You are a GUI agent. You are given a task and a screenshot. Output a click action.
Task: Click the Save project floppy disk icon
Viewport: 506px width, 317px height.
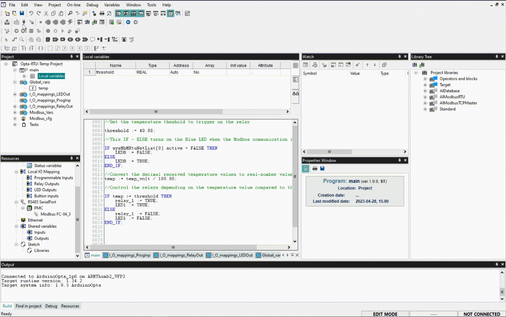[22, 13]
